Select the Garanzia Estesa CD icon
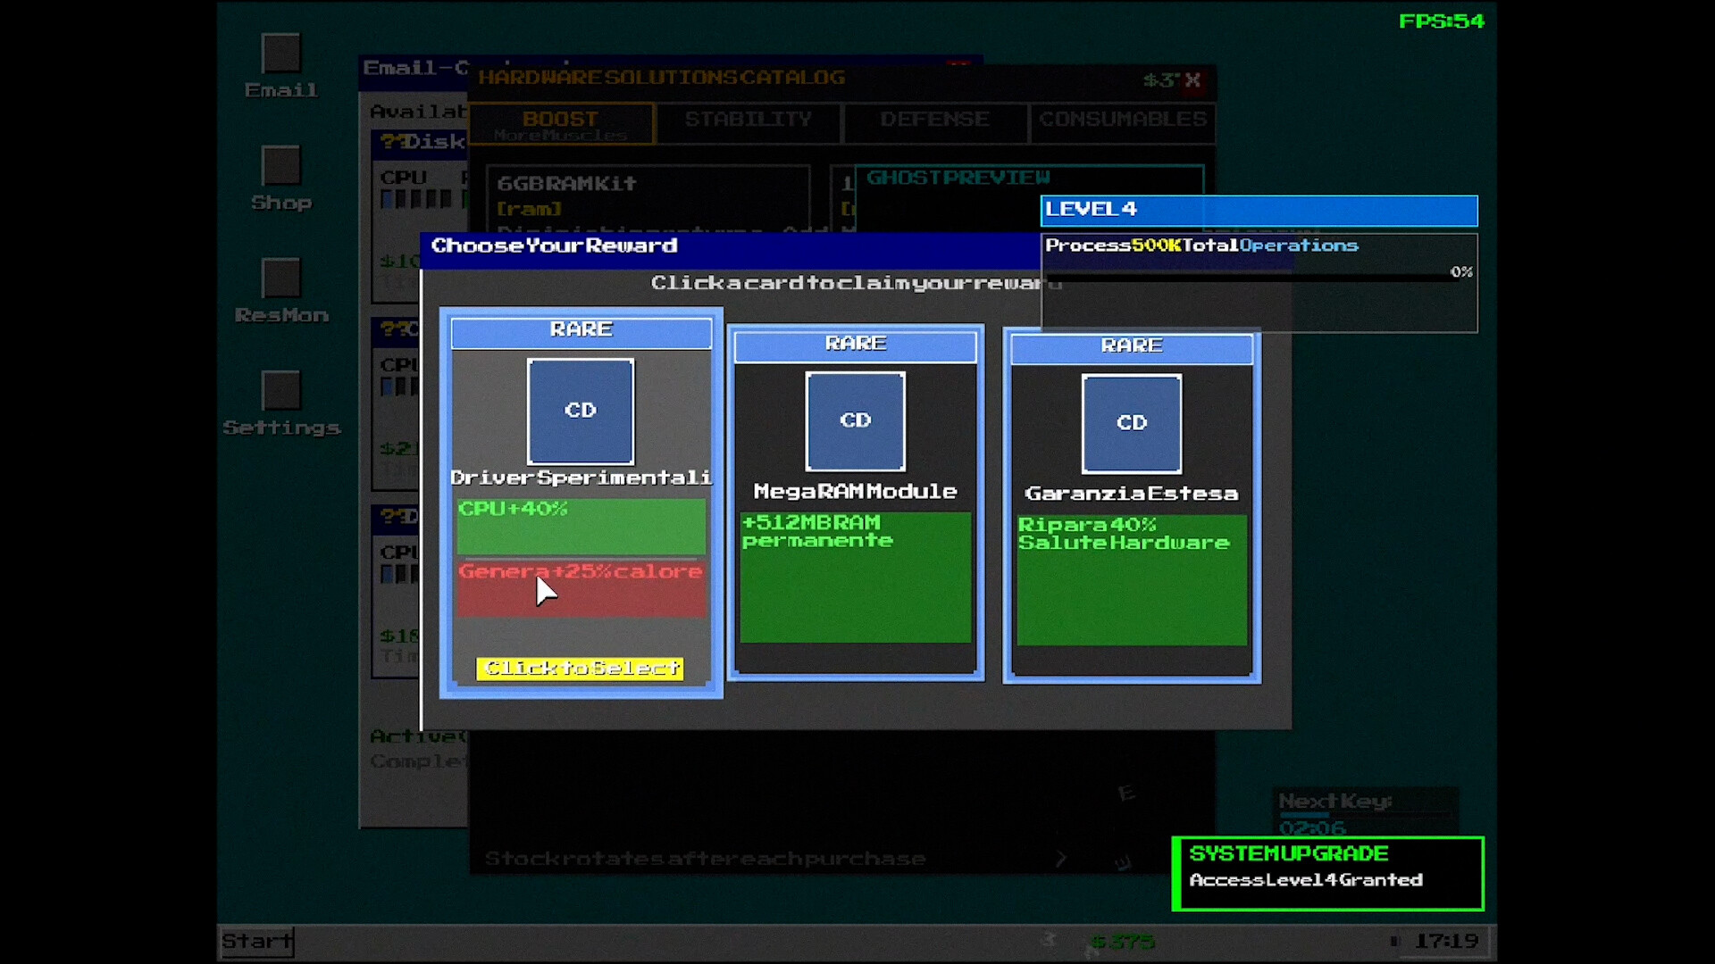 pyautogui.click(x=1131, y=423)
